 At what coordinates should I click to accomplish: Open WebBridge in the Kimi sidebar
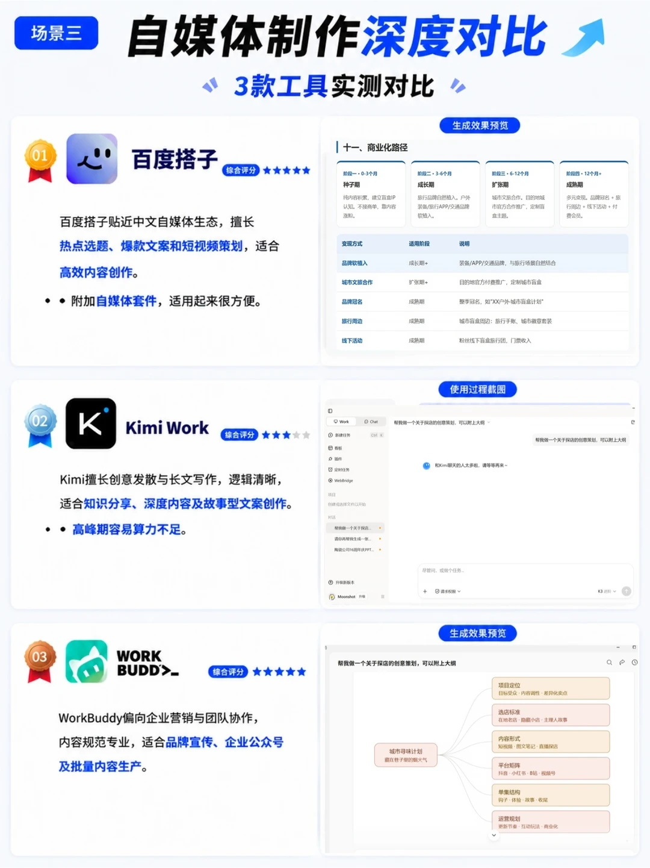[341, 481]
